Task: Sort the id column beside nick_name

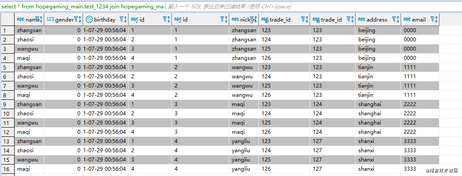Action: point(226,19)
